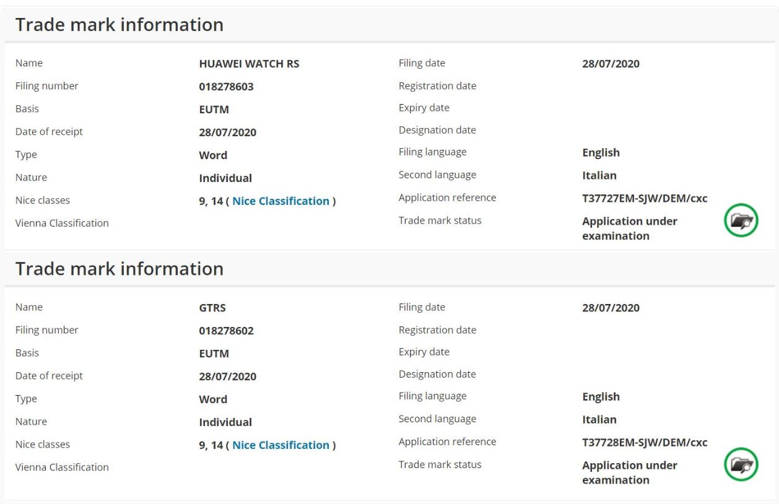Click the 'Nice classes' label in the HUAWEI WATCH RS record
This screenshot has height=504, width=779.
[43, 200]
